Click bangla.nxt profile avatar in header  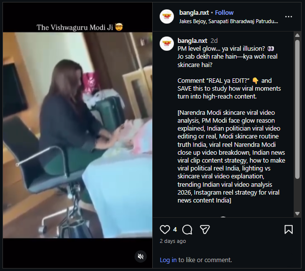click(167, 16)
